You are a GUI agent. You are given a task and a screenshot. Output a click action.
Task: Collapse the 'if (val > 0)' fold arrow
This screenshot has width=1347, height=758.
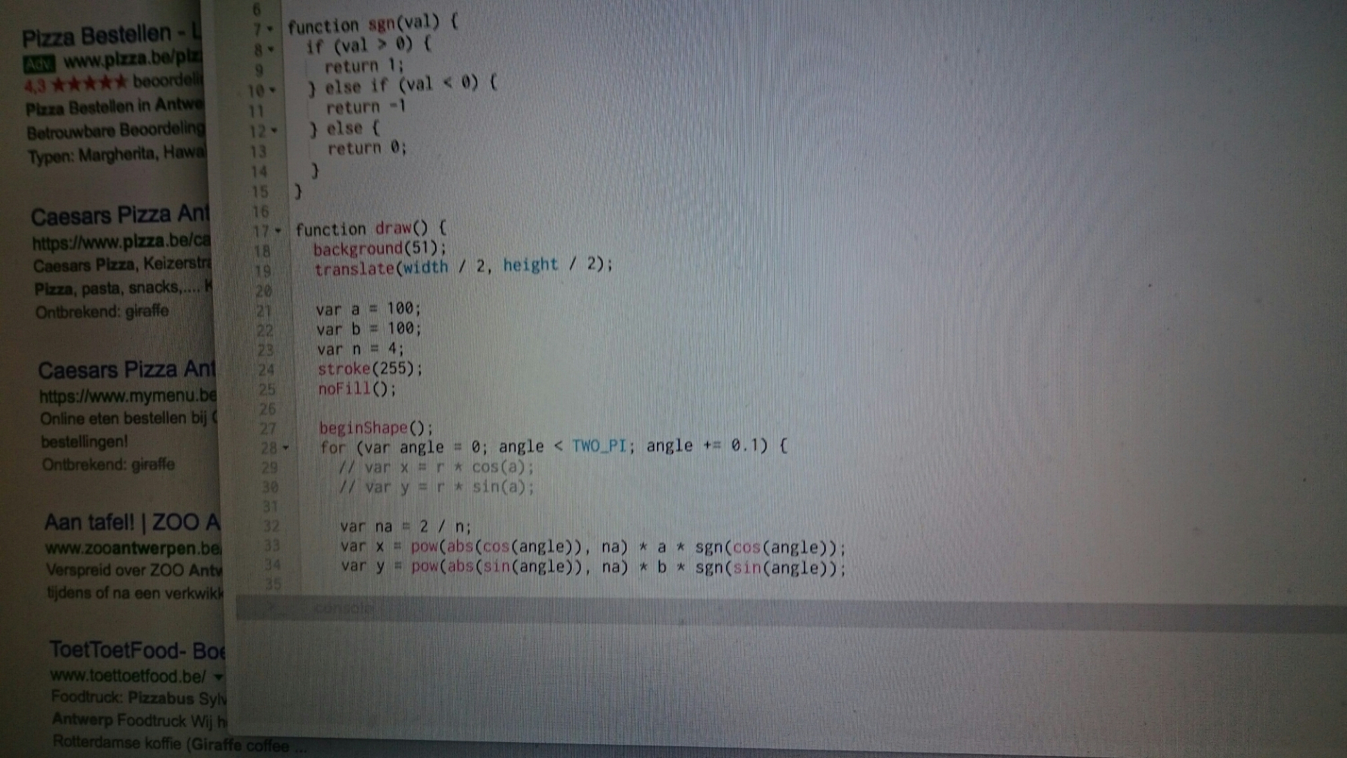click(271, 49)
